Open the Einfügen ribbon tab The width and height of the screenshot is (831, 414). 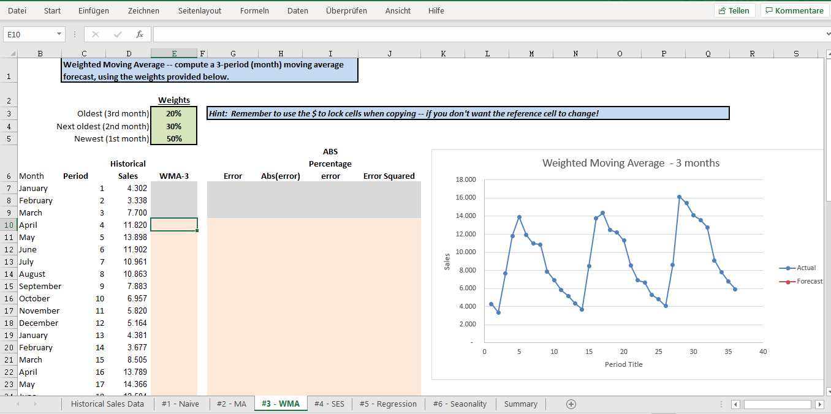point(94,10)
